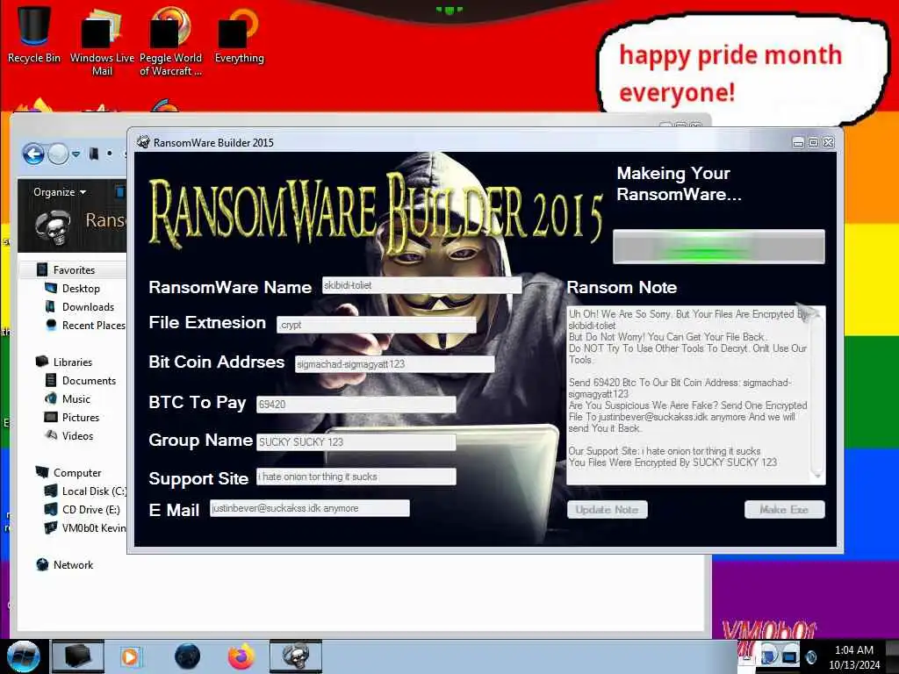Open the Everything desktop shortcut
Viewport: 899px width, 674px height.
pyautogui.click(x=239, y=34)
